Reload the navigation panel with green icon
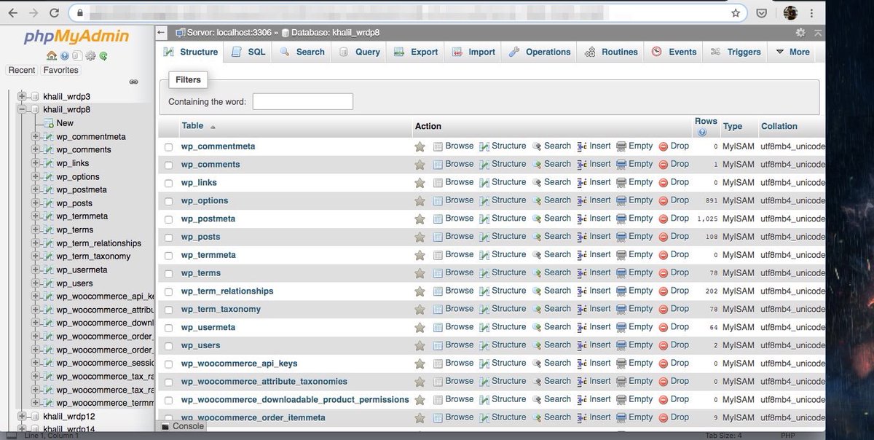874x440 pixels. pyautogui.click(x=103, y=56)
